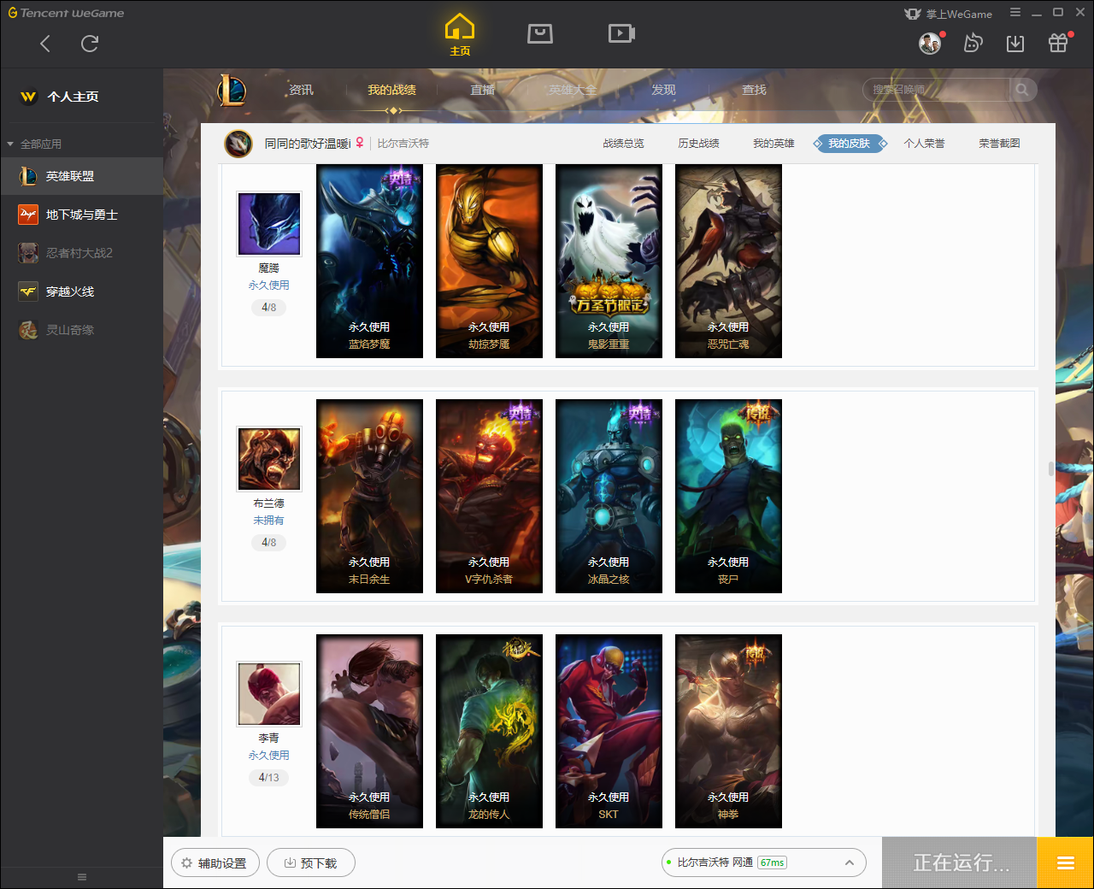Open the 恶咒亡魂 skin card
1094x889 pixels.
coord(728,261)
